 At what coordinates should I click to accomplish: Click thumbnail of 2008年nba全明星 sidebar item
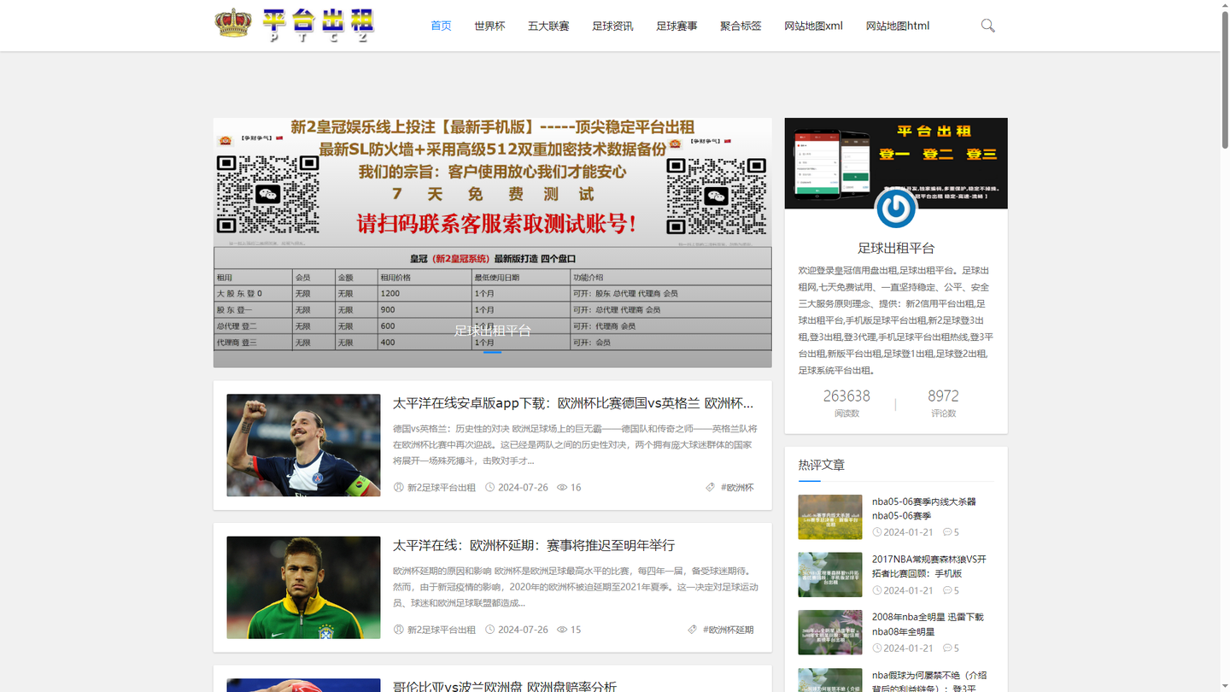[830, 632]
